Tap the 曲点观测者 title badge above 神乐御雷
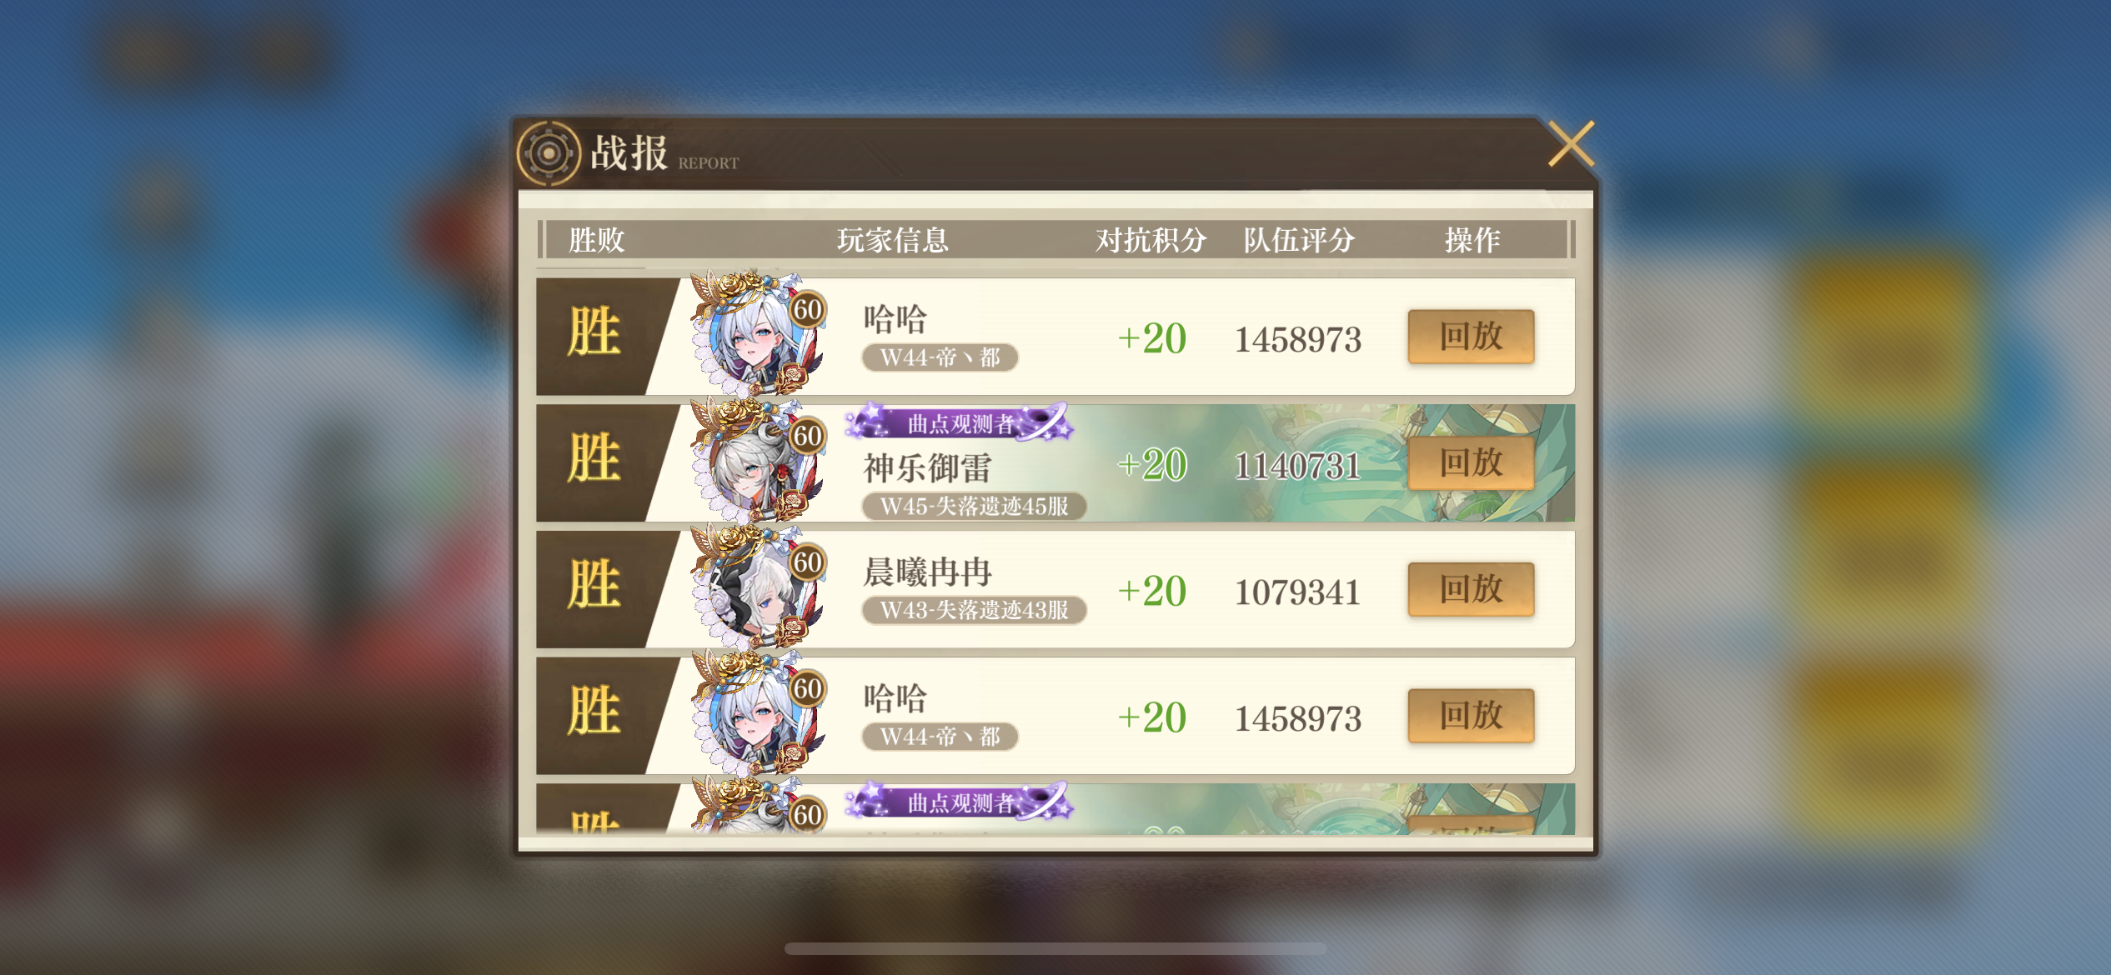 tap(959, 423)
